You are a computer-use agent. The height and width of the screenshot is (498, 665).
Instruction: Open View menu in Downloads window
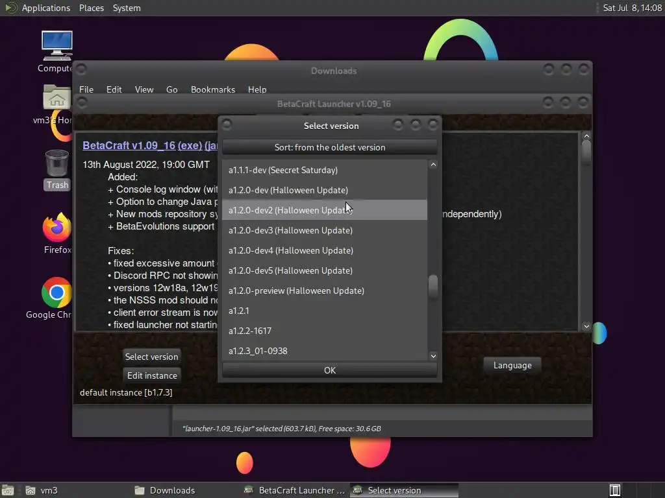point(144,89)
